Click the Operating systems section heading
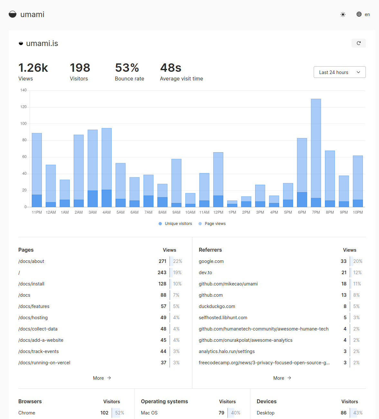 (164, 402)
